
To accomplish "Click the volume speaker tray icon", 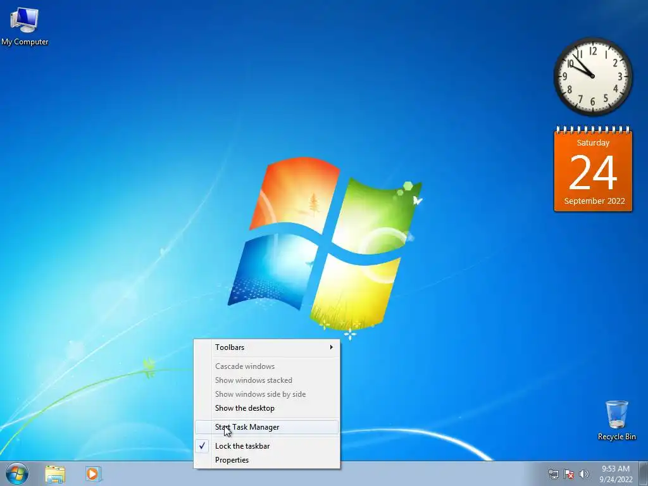I will 584,474.
